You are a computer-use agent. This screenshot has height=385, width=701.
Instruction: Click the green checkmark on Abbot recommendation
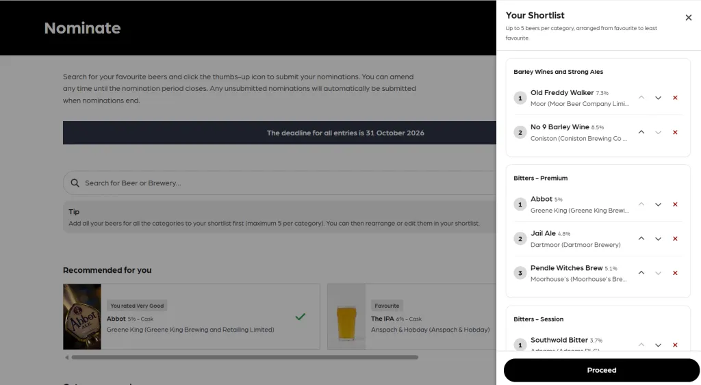[x=301, y=317]
